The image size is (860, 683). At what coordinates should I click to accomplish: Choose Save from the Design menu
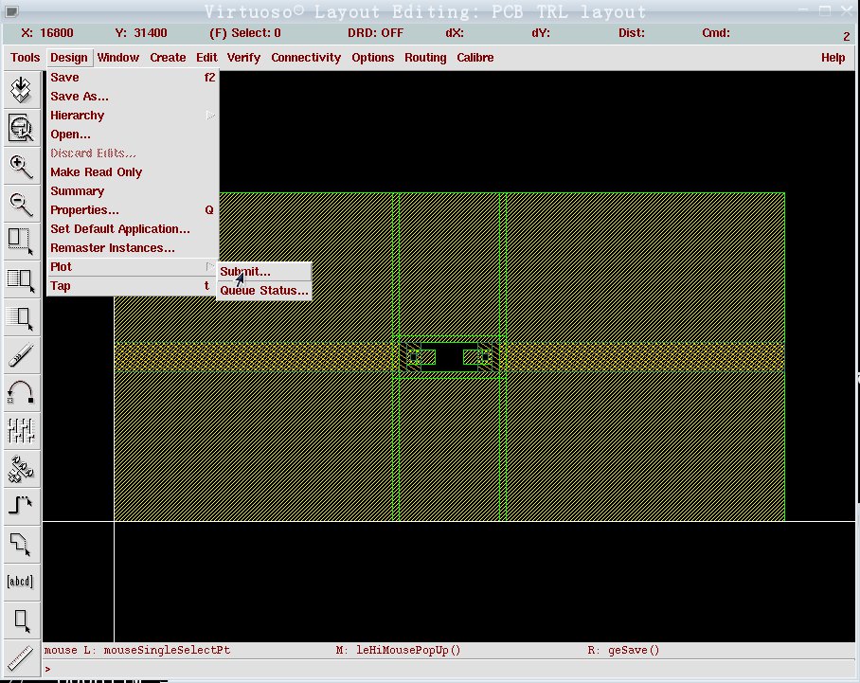pyautogui.click(x=133, y=78)
